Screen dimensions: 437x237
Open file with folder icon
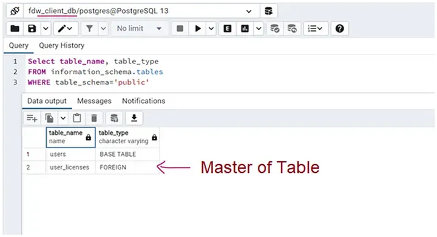[x=15, y=28]
